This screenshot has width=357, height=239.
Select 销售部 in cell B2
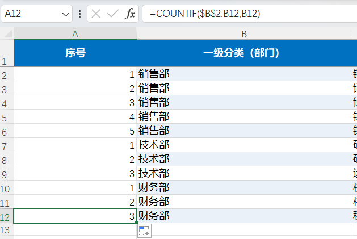(x=244, y=74)
